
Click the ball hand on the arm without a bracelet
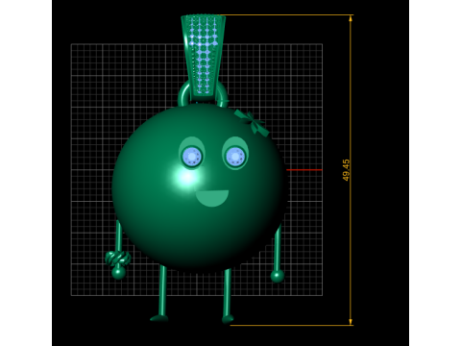click(278, 276)
